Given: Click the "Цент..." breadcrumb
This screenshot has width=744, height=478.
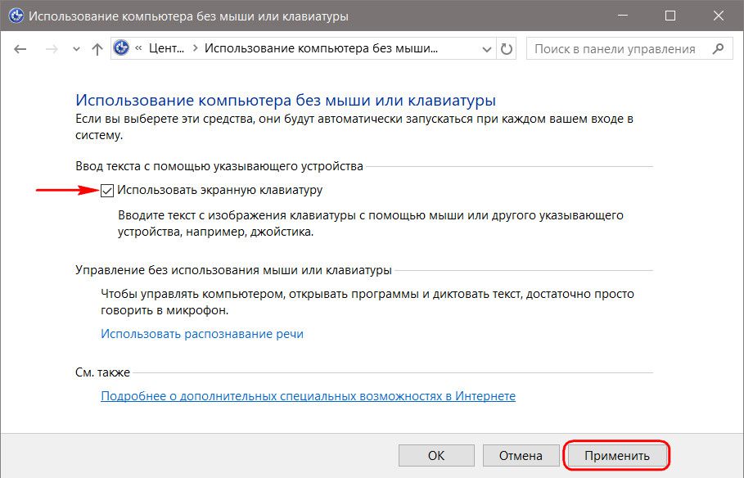Looking at the screenshot, I should pyautogui.click(x=166, y=48).
